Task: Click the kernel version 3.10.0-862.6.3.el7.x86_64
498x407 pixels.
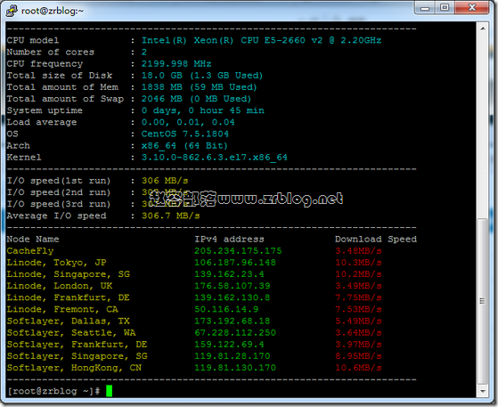Action: coord(215,157)
